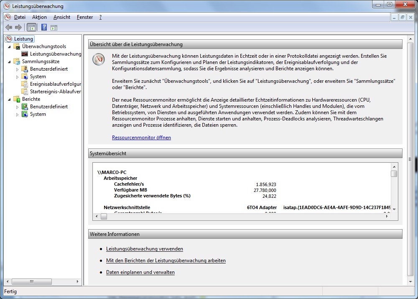This screenshot has height=299, width=418.
Task: Click the Überwachungstools folder icon
Action: tap(17, 46)
